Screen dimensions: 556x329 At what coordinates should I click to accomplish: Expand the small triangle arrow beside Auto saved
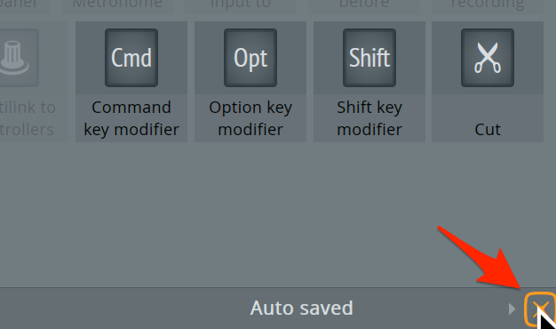click(x=512, y=309)
